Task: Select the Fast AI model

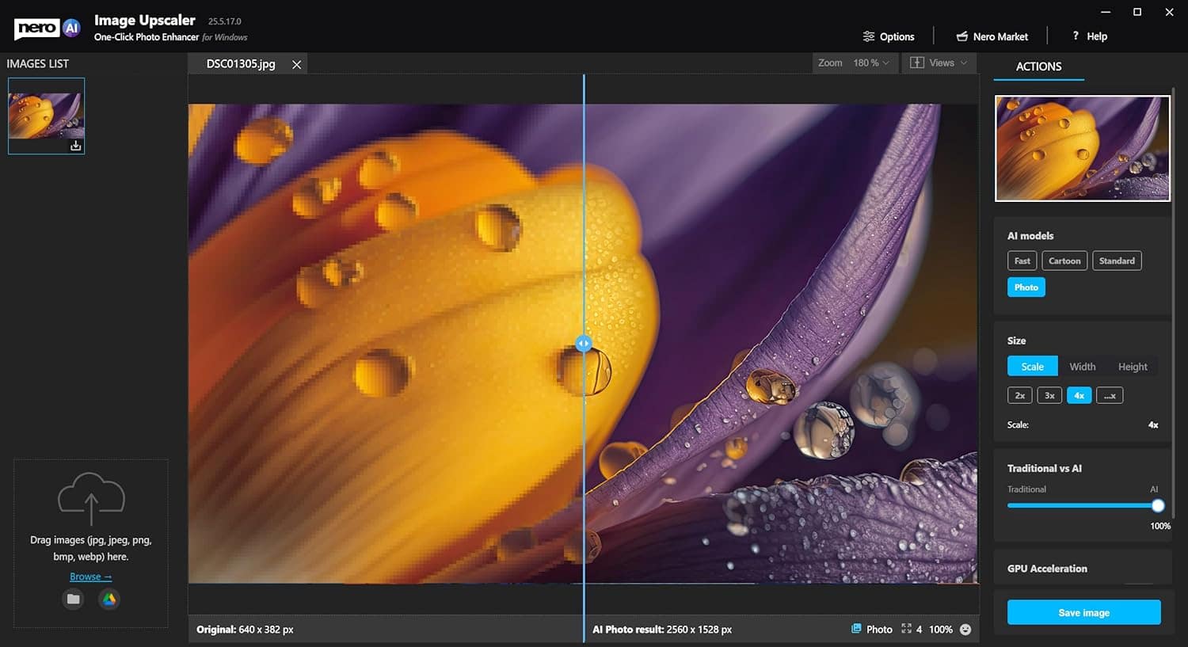Action: [x=1022, y=261]
